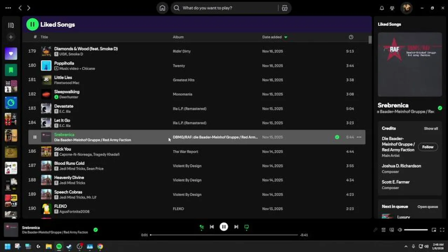Viewport: 448px width, 252px height.
Task: Open Connect to a device icon
Action: [392, 230]
